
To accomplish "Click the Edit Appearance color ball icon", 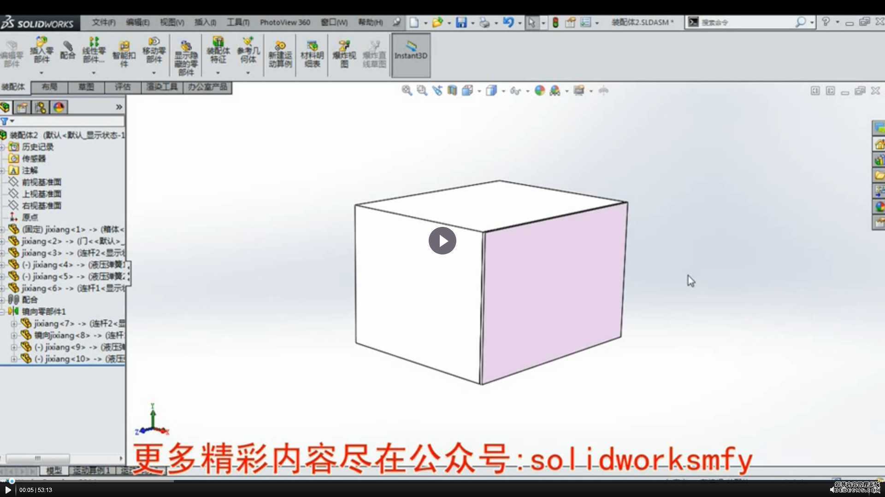I will (540, 91).
